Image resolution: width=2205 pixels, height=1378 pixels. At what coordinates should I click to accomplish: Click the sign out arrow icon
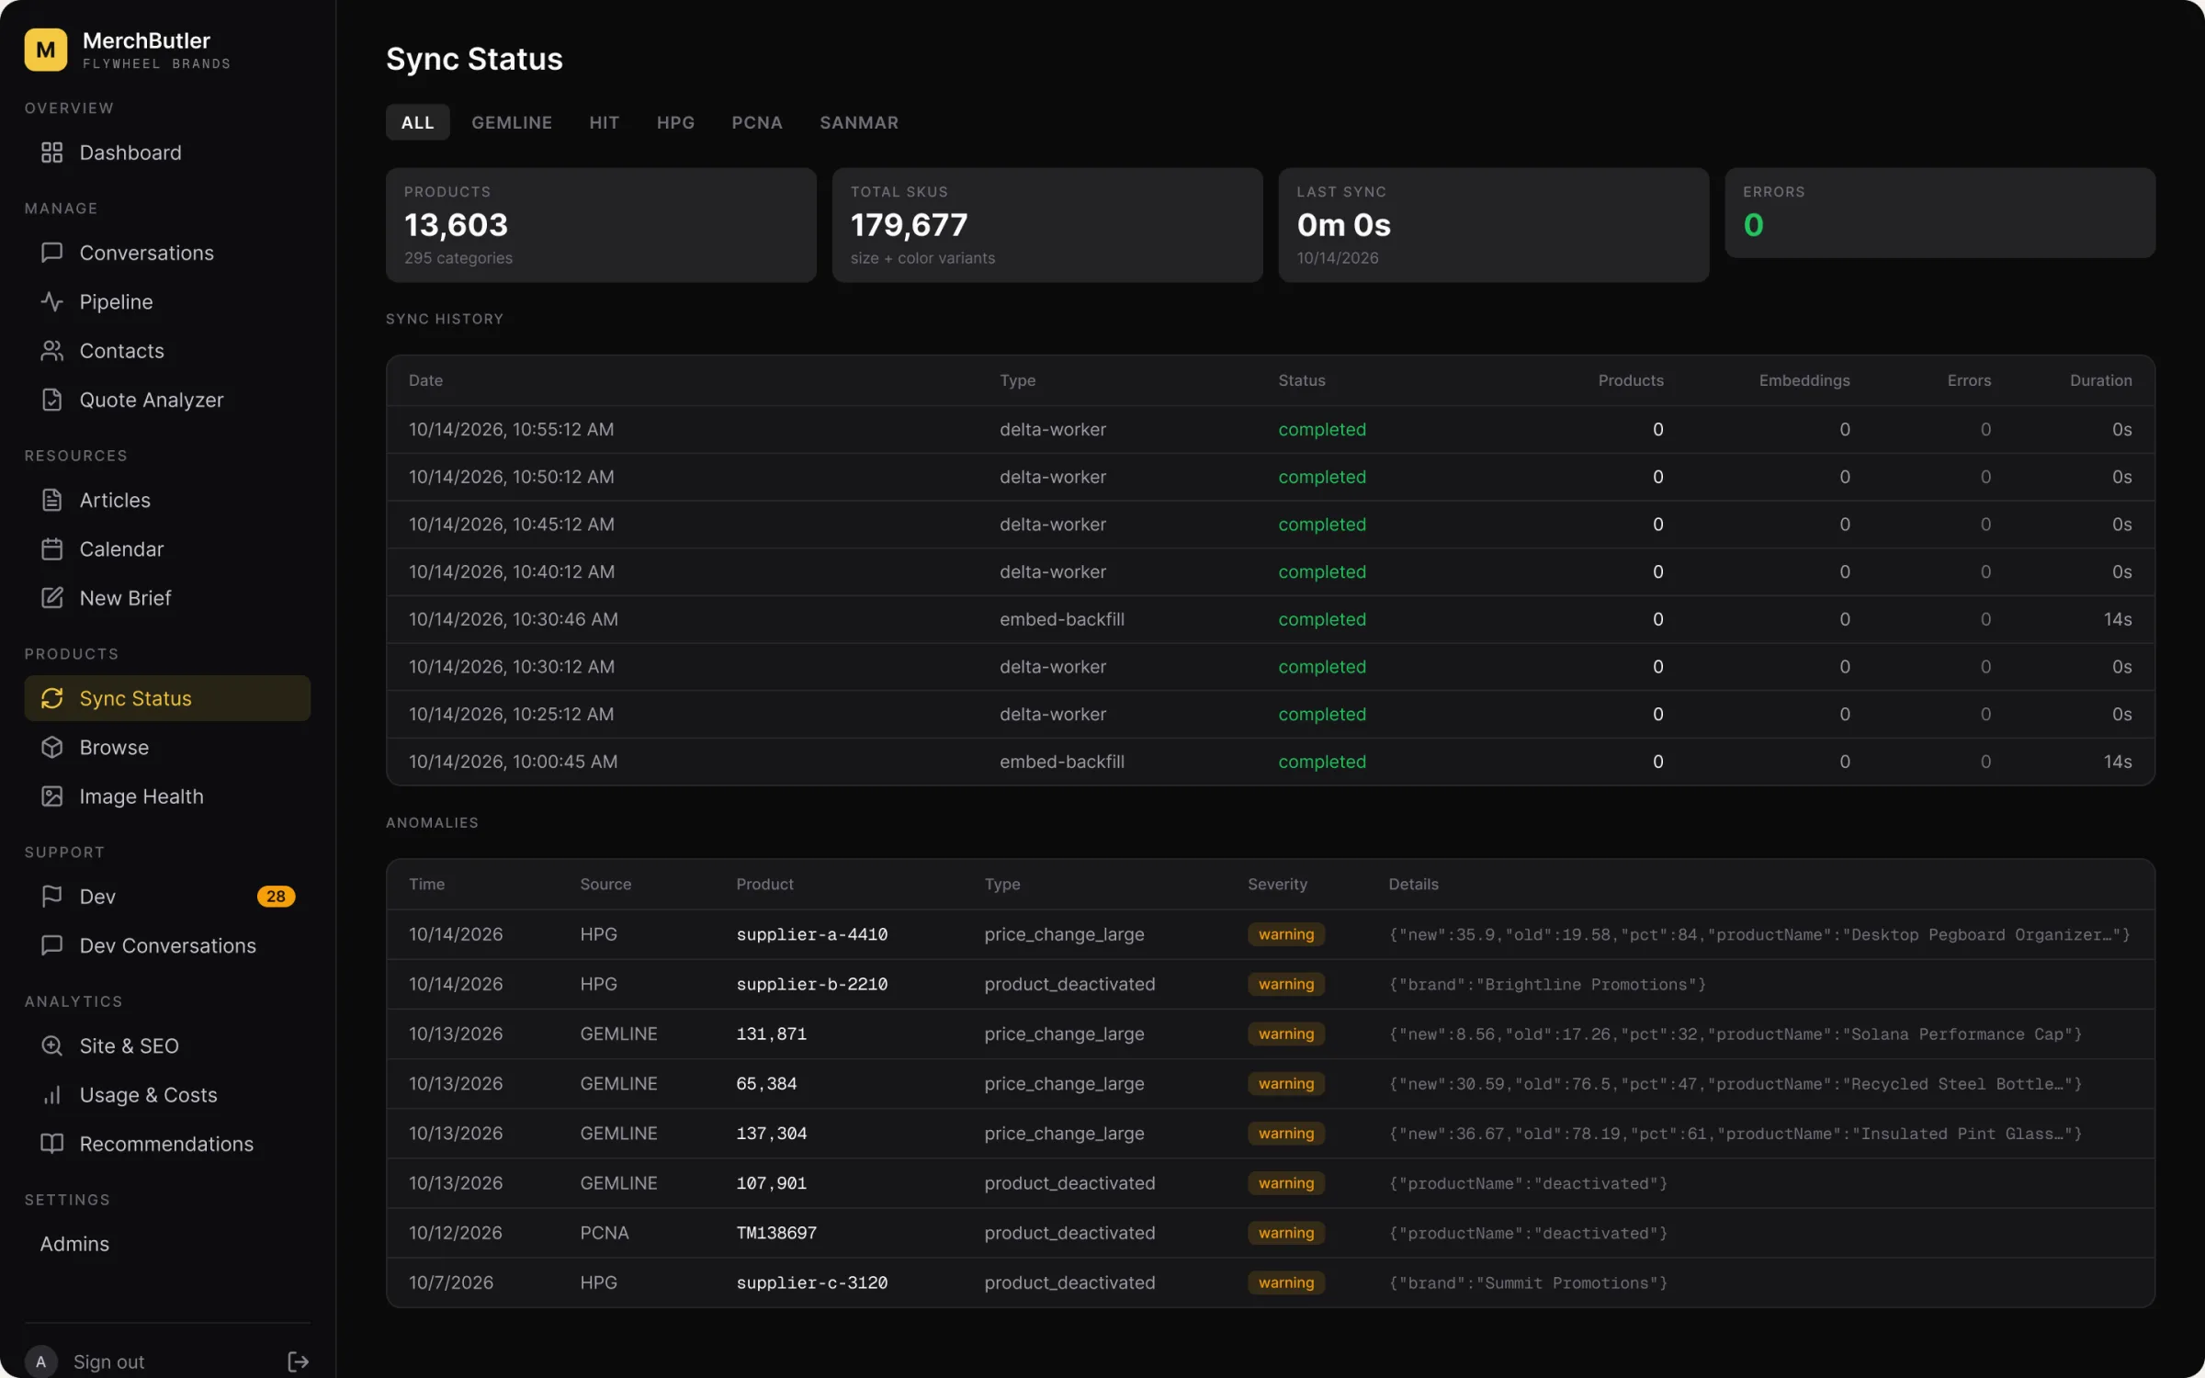(x=298, y=1361)
